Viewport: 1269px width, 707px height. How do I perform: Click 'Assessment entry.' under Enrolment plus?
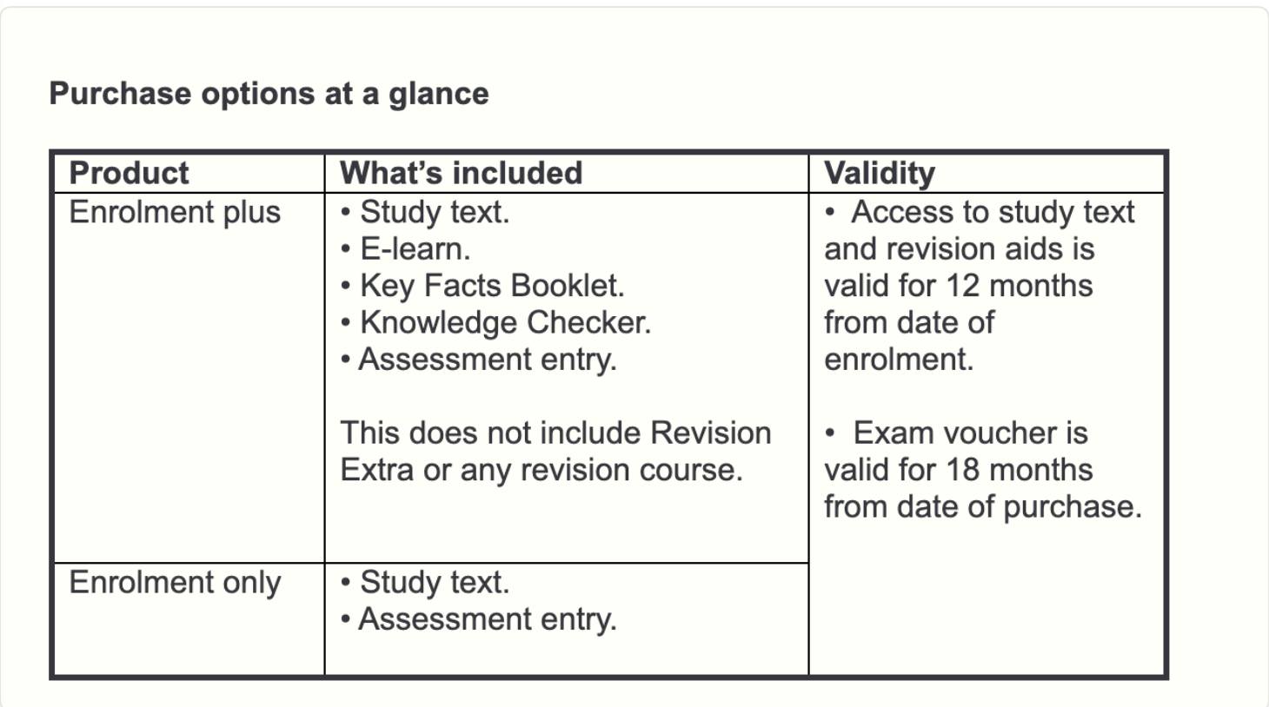(479, 360)
